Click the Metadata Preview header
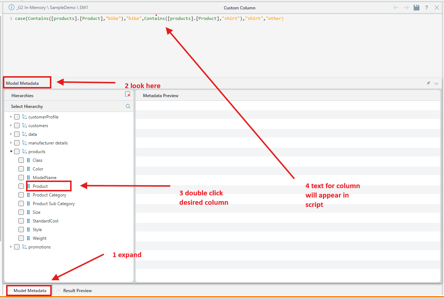This screenshot has width=444, height=299. (161, 96)
